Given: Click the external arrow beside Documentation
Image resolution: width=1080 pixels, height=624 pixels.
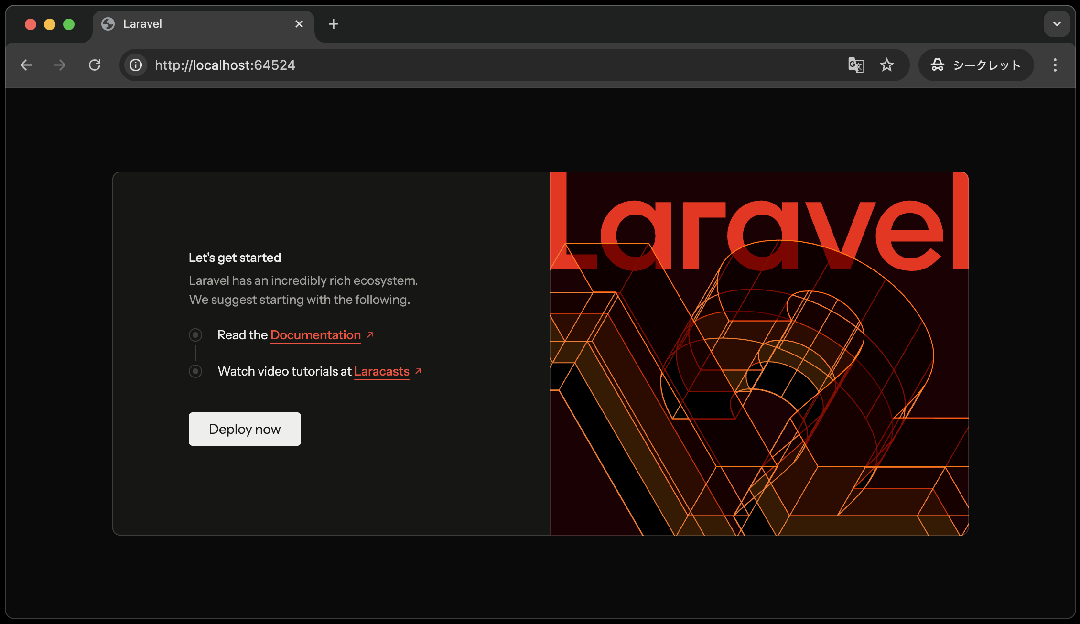Looking at the screenshot, I should [x=370, y=335].
